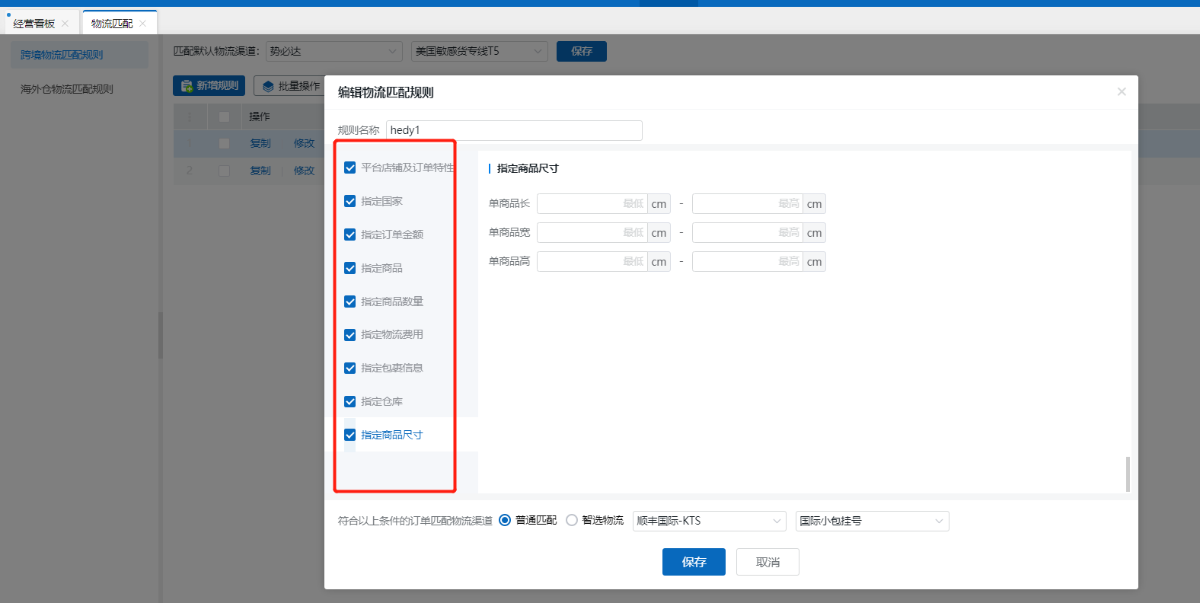
Task: Click the 复制 link in the first row
Action: [x=260, y=143]
